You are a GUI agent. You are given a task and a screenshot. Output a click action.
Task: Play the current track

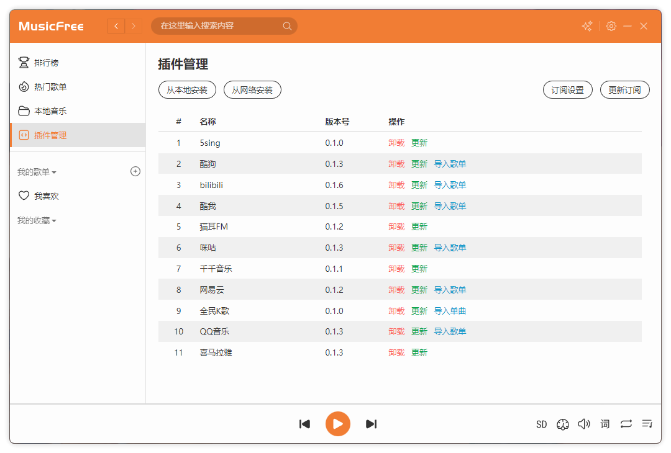[338, 424]
